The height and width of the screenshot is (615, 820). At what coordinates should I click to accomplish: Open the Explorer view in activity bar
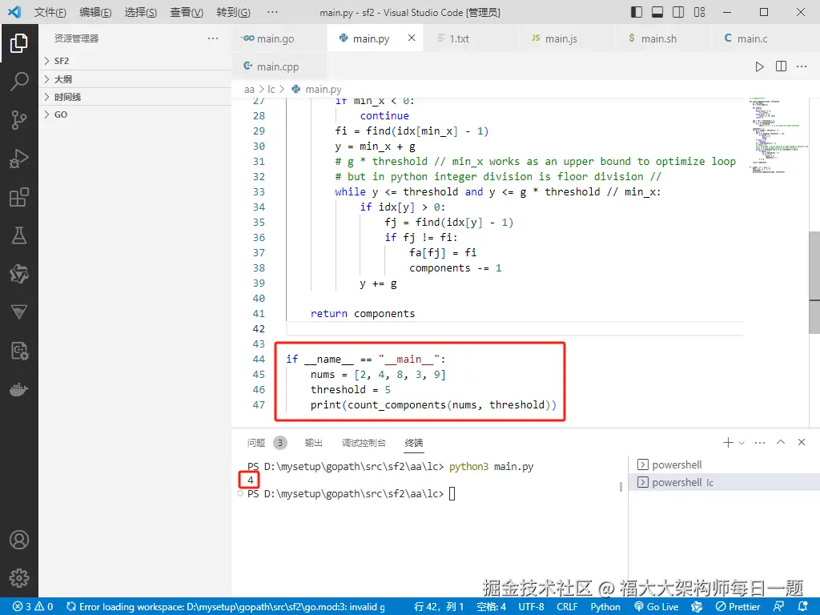pos(19,43)
